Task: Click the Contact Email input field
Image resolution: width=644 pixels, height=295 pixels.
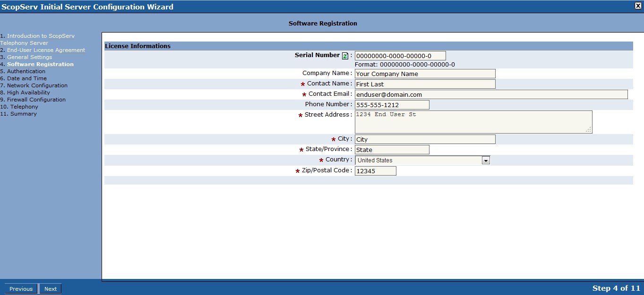Action: [x=491, y=94]
